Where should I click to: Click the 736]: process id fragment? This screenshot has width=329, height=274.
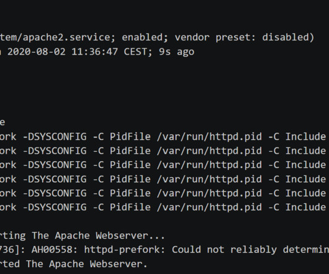click(12, 250)
